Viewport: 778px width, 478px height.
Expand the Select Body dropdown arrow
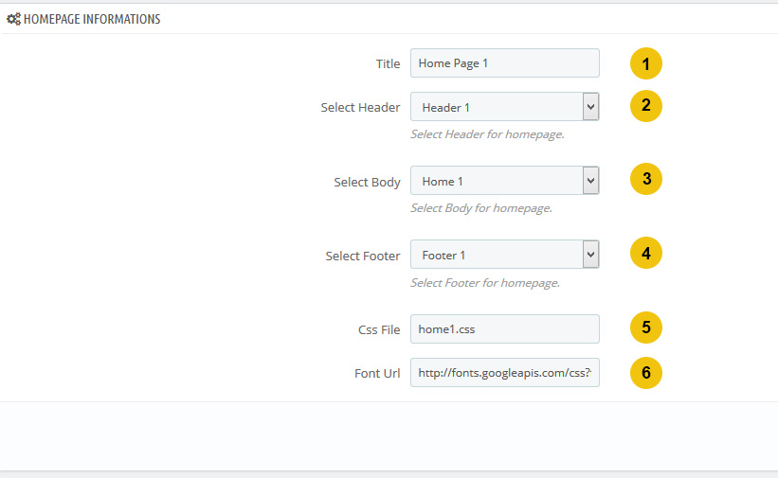(590, 181)
